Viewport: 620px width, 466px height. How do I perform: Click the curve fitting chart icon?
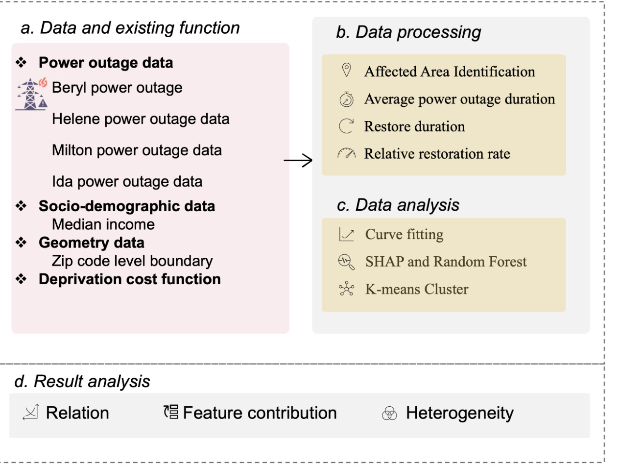pos(346,235)
